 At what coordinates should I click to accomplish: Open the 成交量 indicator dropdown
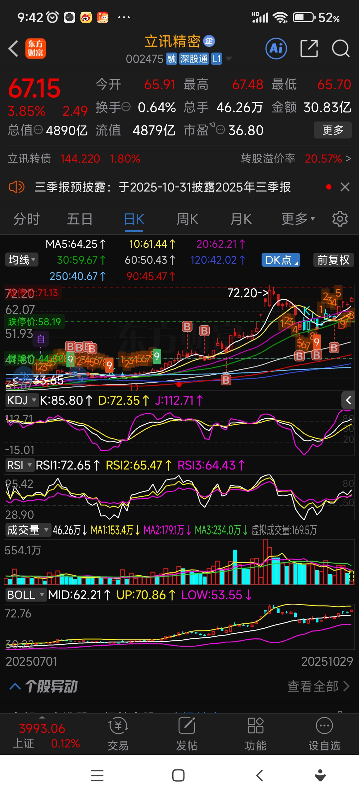tap(28, 530)
